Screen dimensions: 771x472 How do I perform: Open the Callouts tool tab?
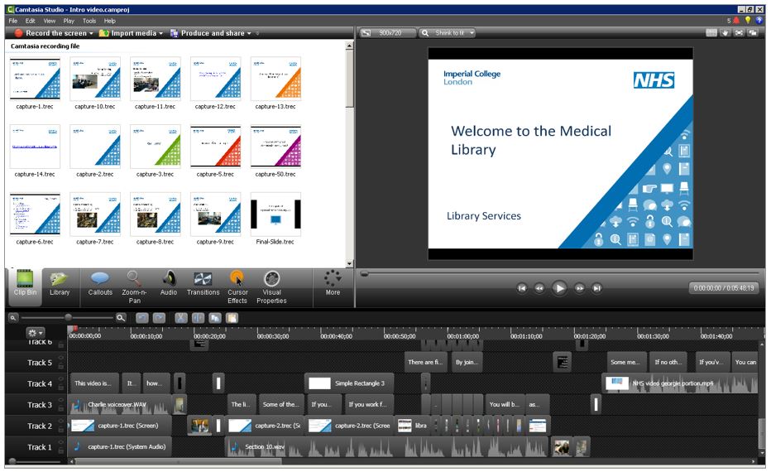(100, 284)
